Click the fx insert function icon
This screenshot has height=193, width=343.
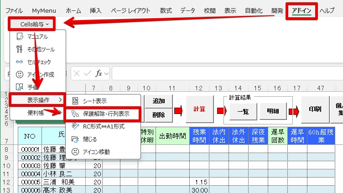tap(98, 74)
